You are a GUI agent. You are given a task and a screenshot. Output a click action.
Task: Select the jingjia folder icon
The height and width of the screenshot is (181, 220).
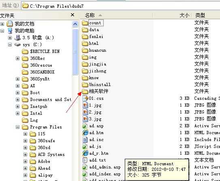click(x=85, y=64)
